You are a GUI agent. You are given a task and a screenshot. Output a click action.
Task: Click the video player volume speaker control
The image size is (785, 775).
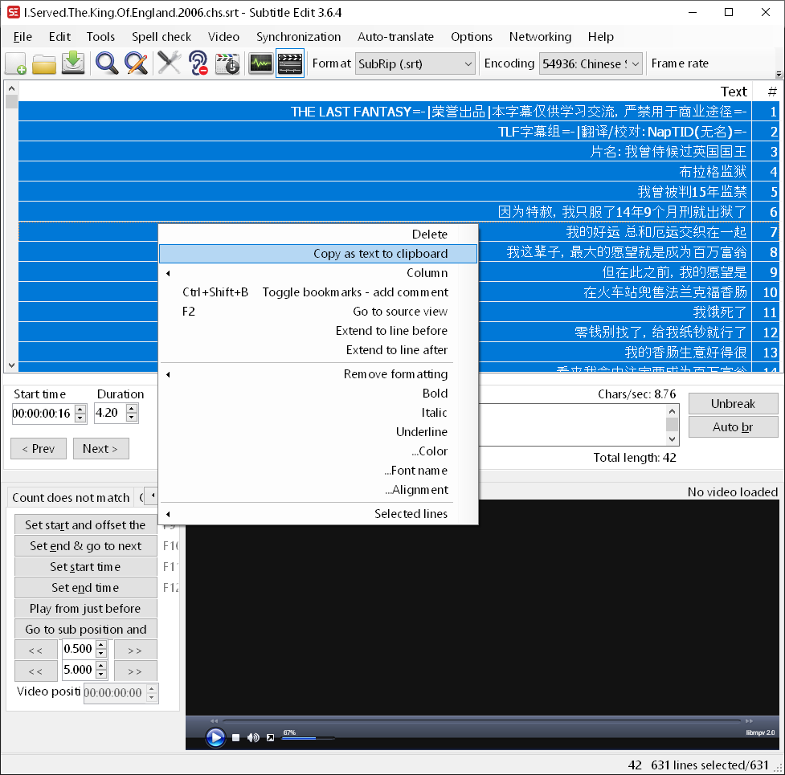254,736
